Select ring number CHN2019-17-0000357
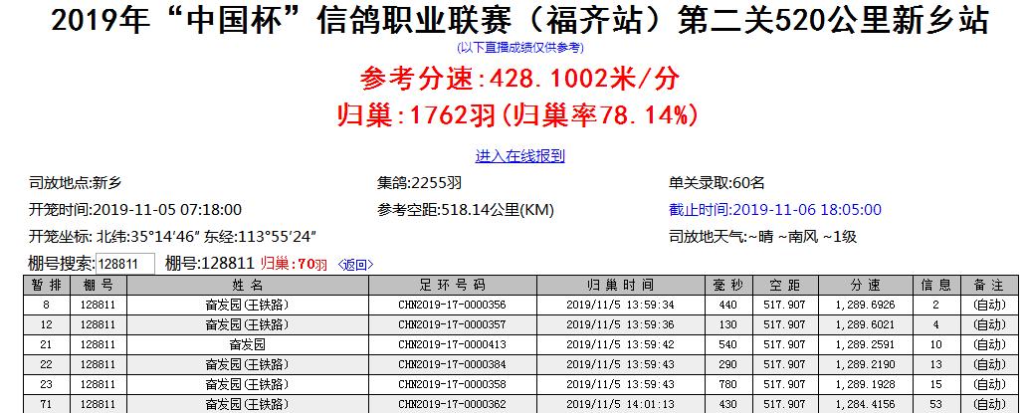Image resolution: width=1027 pixels, height=413 pixels. [x=453, y=324]
